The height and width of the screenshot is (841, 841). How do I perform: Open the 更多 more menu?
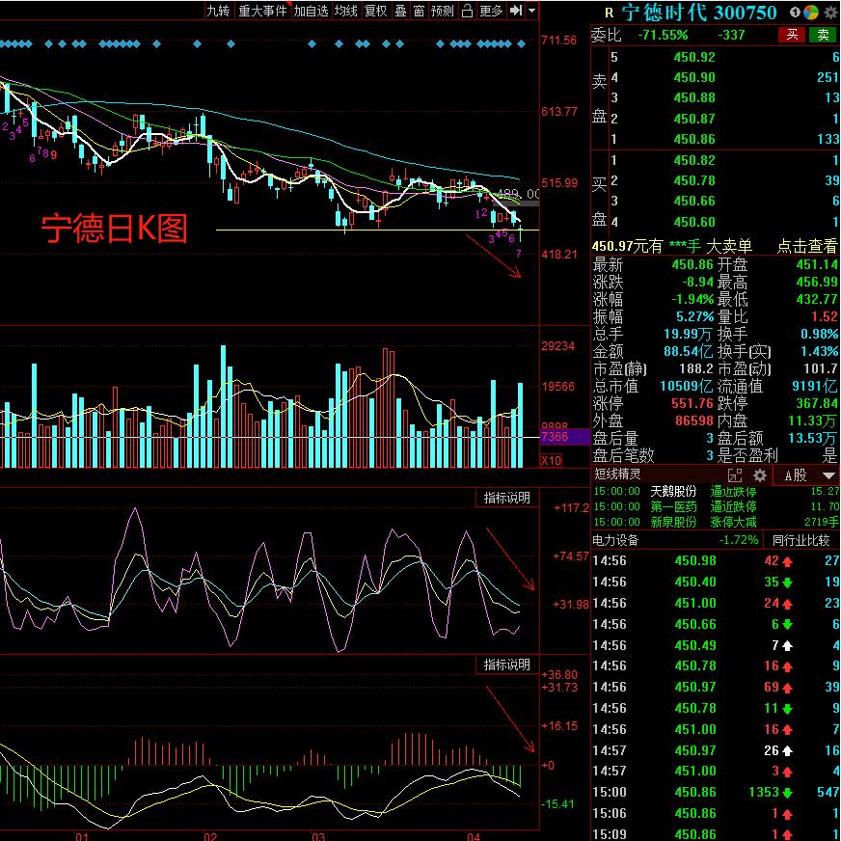(491, 11)
